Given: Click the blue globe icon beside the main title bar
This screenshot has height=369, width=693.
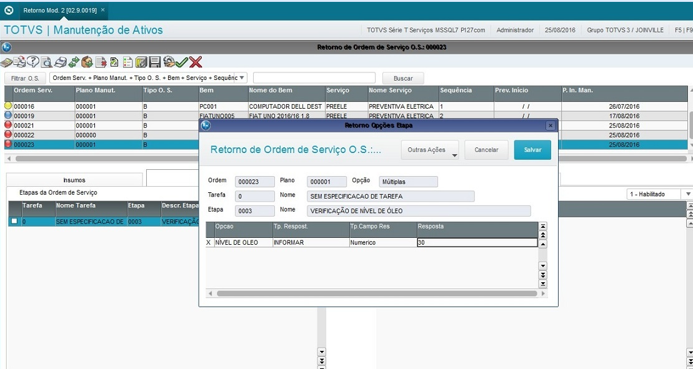Looking at the screenshot, I should (6, 47).
